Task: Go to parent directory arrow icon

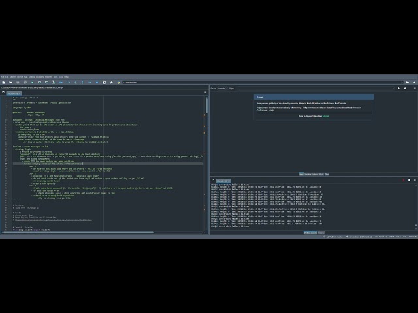Action: [414, 83]
